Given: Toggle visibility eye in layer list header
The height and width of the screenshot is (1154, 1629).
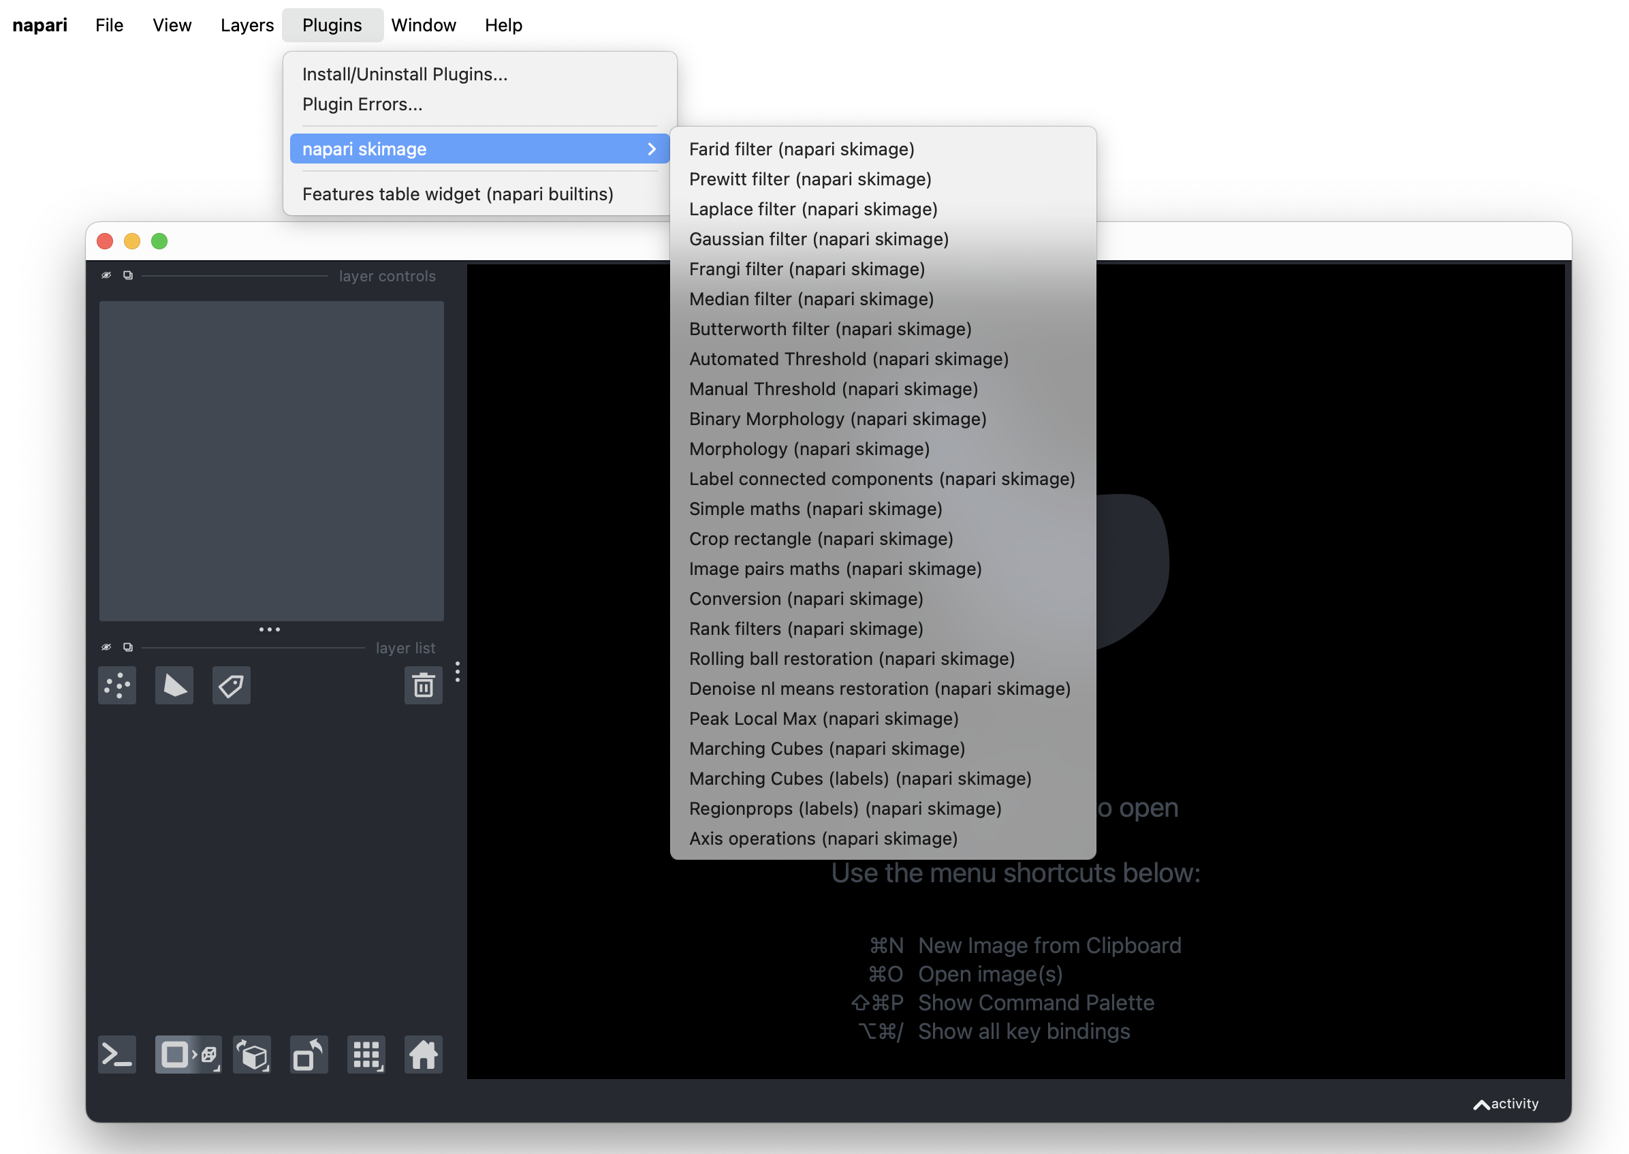Looking at the screenshot, I should pyautogui.click(x=106, y=646).
